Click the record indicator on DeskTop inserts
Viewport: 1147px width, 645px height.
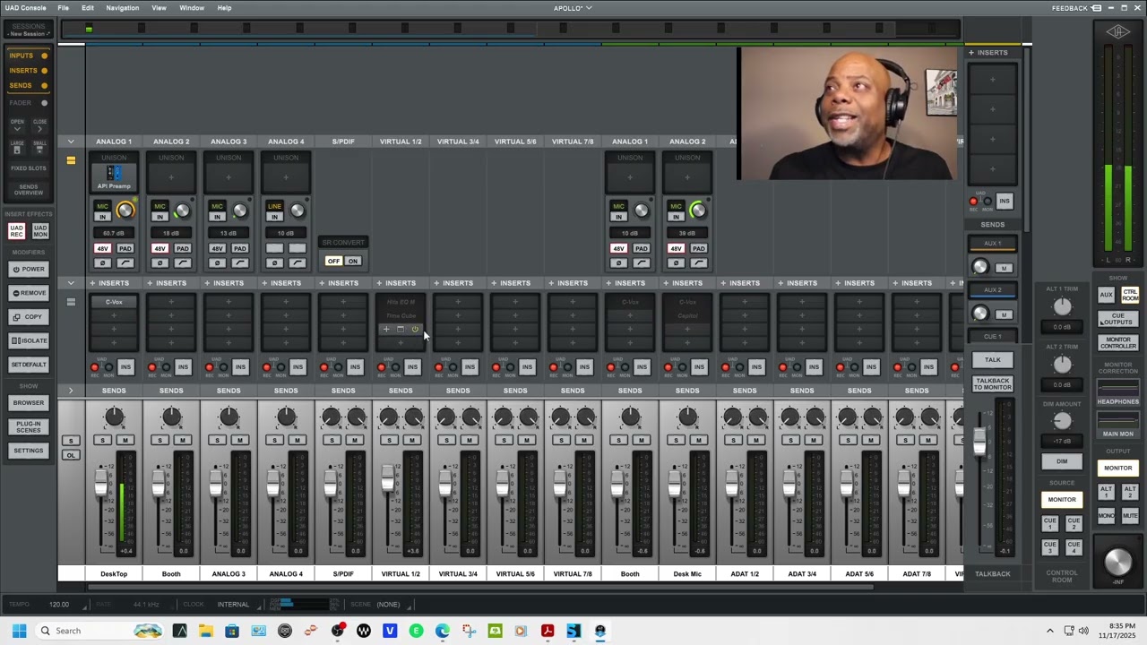click(x=95, y=367)
